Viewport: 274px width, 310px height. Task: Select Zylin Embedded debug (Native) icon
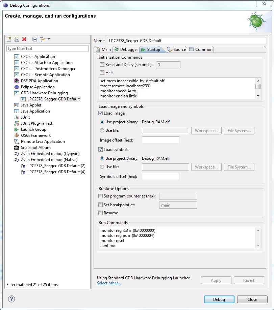click(x=17, y=160)
